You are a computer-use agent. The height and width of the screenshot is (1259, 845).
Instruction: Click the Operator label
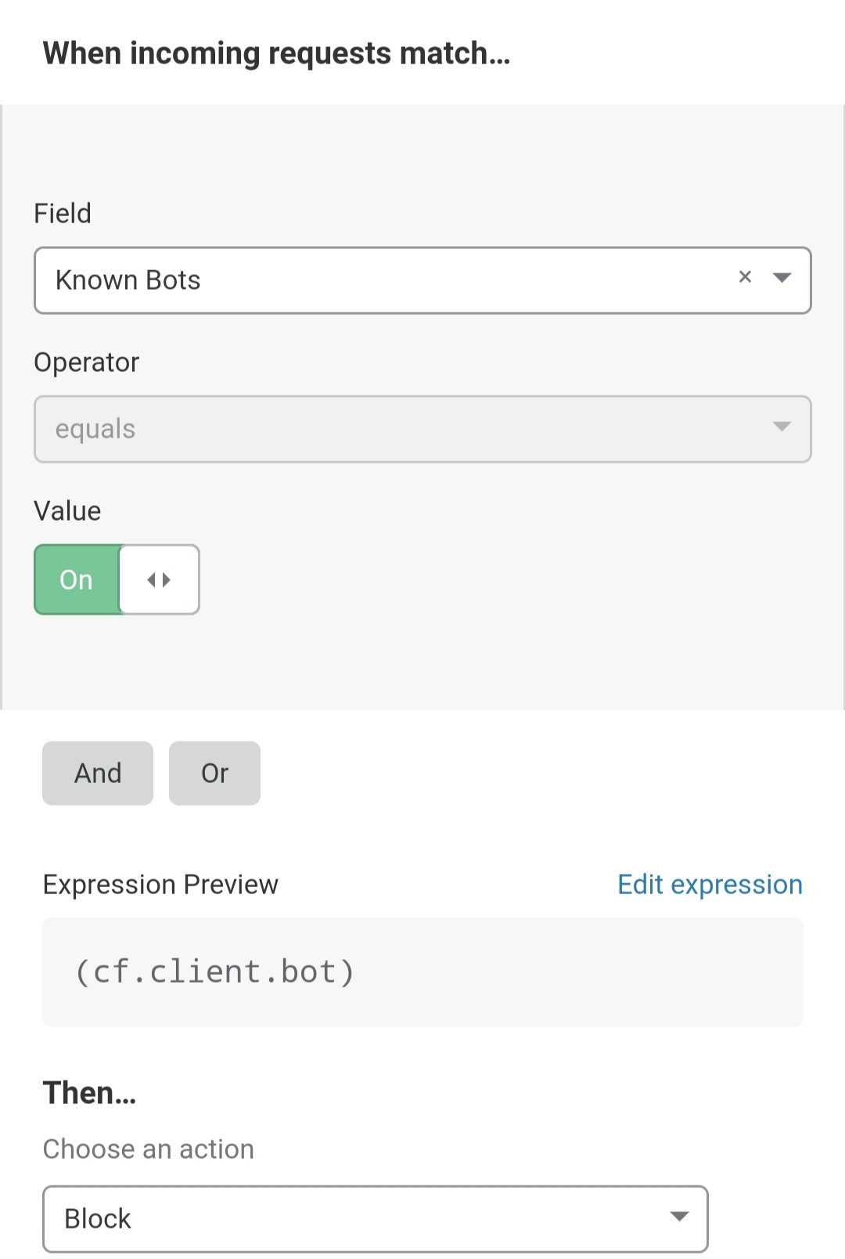[x=87, y=362]
